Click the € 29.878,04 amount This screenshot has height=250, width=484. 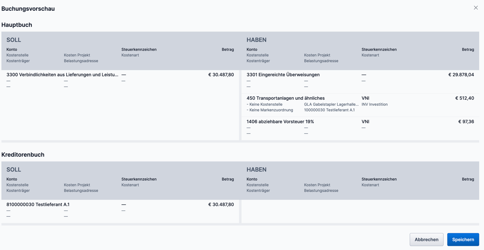pos(461,75)
